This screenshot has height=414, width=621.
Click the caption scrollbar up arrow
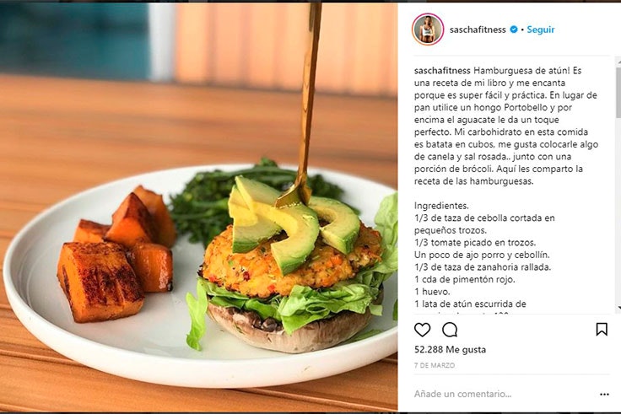click(x=618, y=61)
